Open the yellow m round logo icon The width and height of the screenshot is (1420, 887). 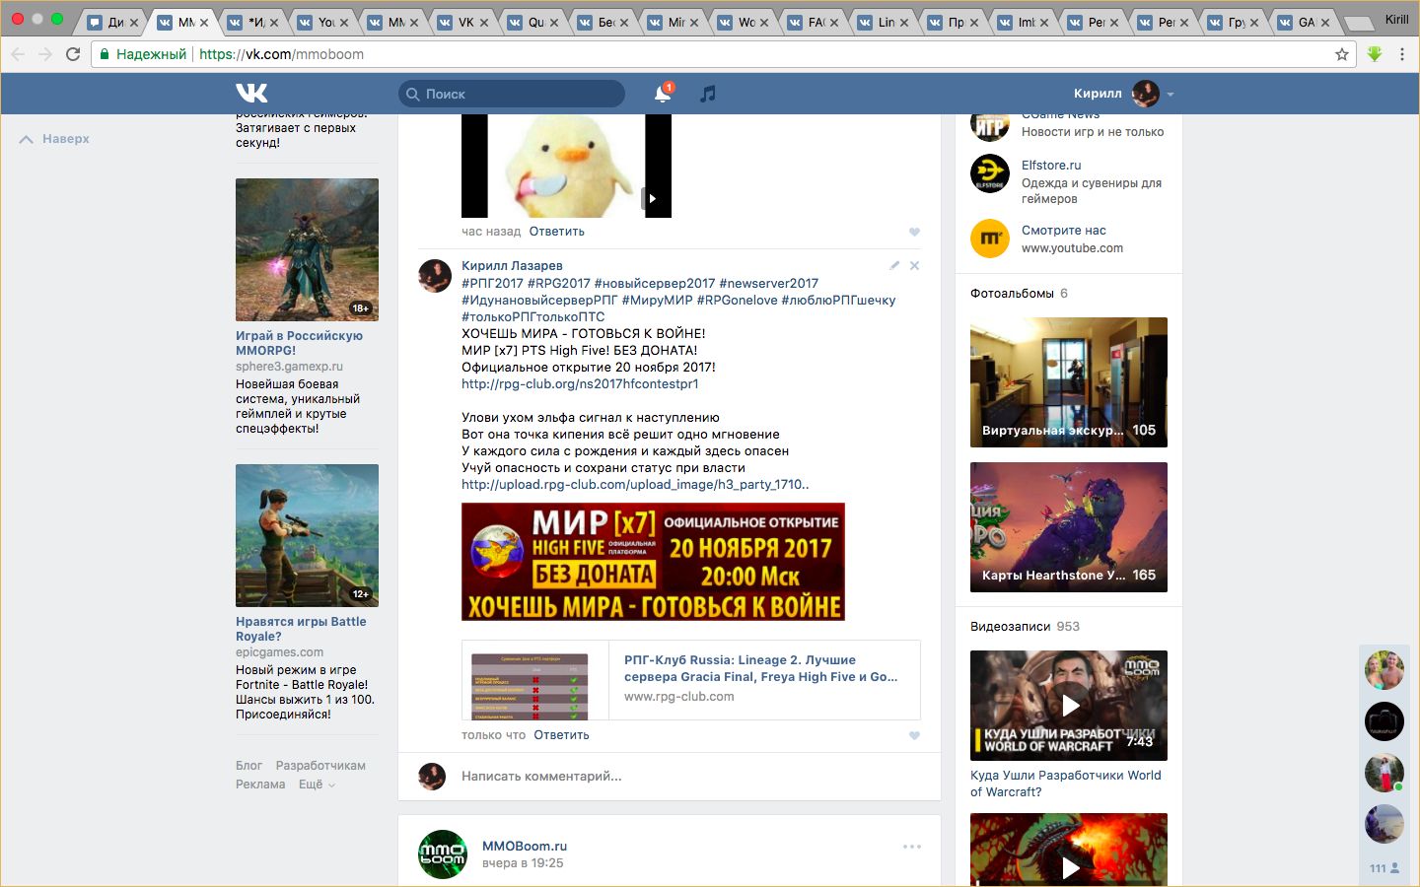[x=990, y=239]
